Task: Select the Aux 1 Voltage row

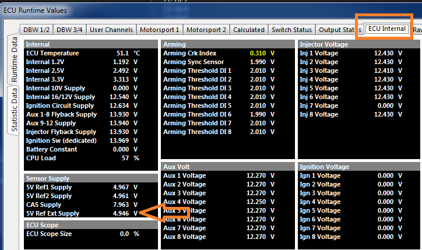Action: [228, 175]
